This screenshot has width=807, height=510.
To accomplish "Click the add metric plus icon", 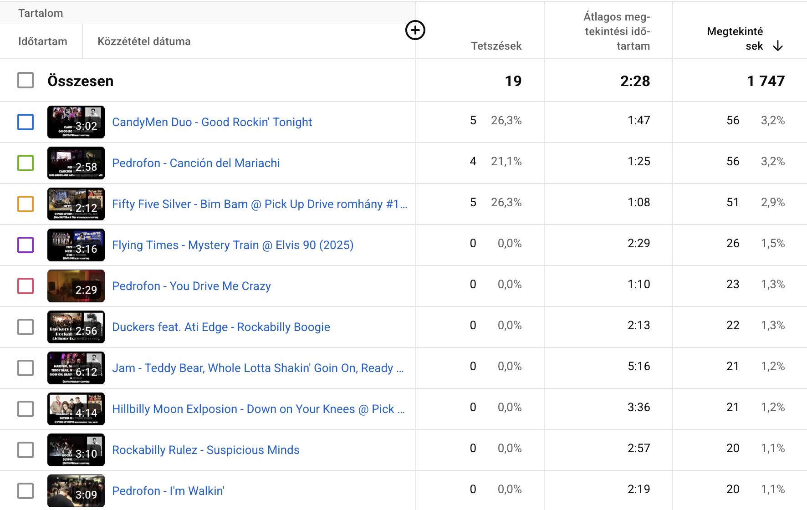I will click(x=415, y=31).
